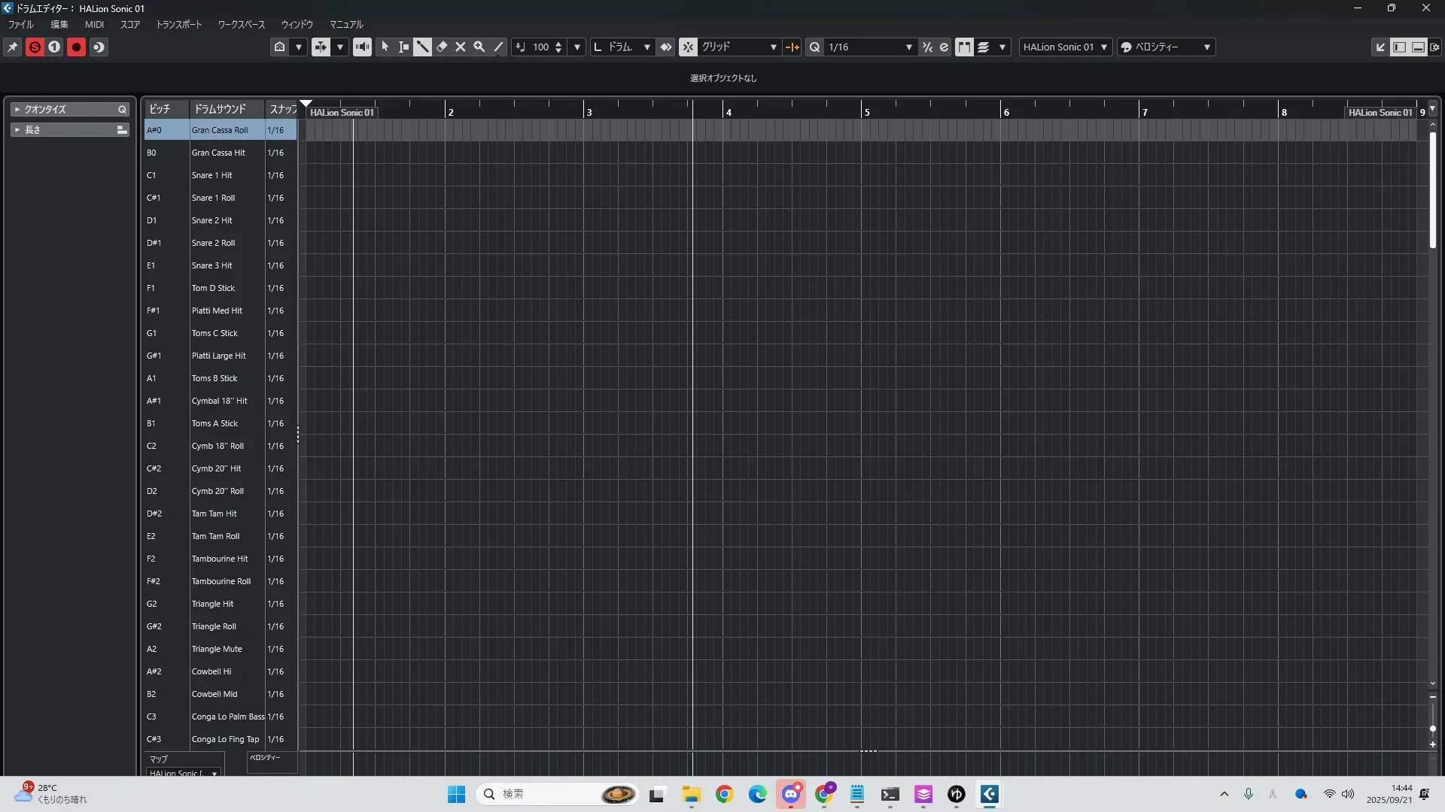Toggle the Solo Editor button
The image size is (1445, 812).
pos(35,47)
